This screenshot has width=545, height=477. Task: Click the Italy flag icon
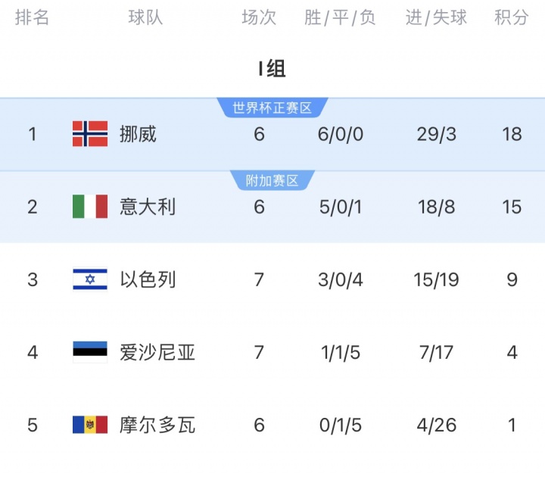coord(90,207)
